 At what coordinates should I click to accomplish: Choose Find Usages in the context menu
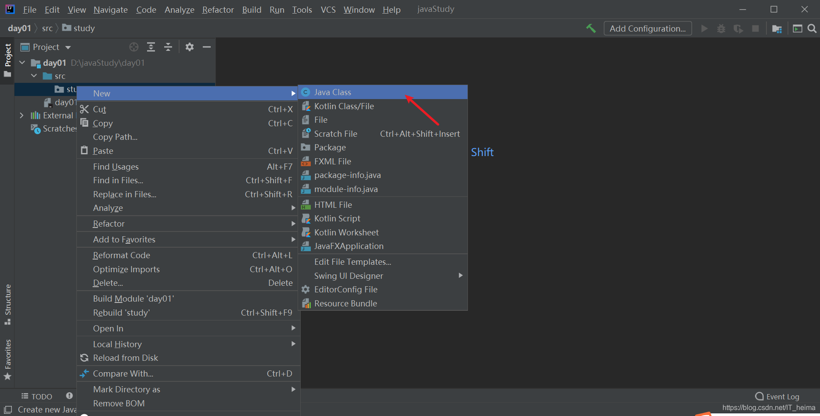[x=188, y=167]
